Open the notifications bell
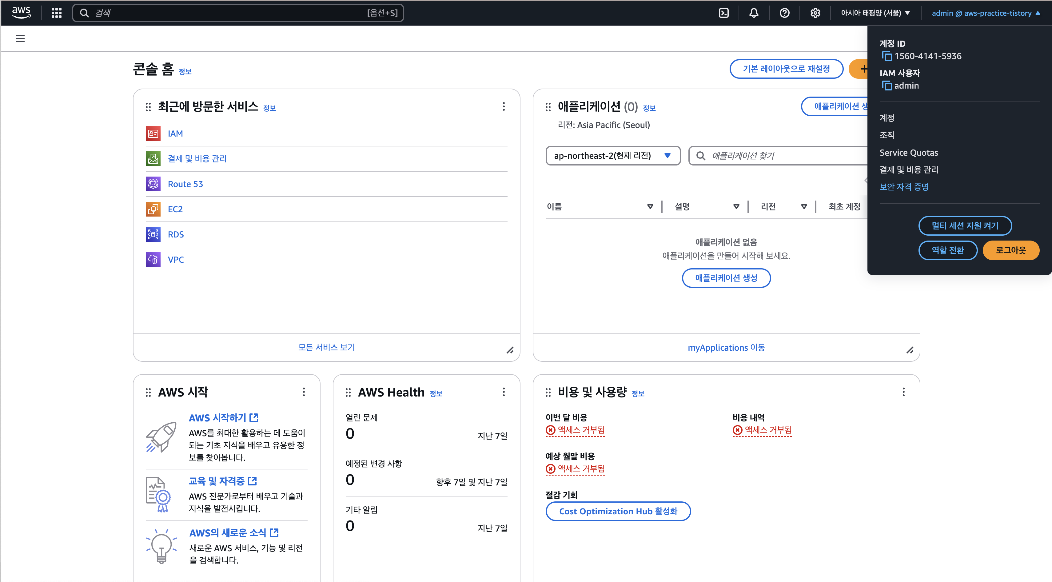Screen dimensions: 1052x582 (x=754, y=13)
